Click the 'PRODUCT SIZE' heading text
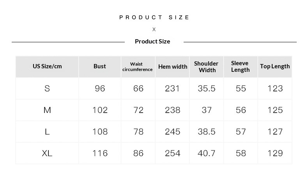 tap(154, 17)
